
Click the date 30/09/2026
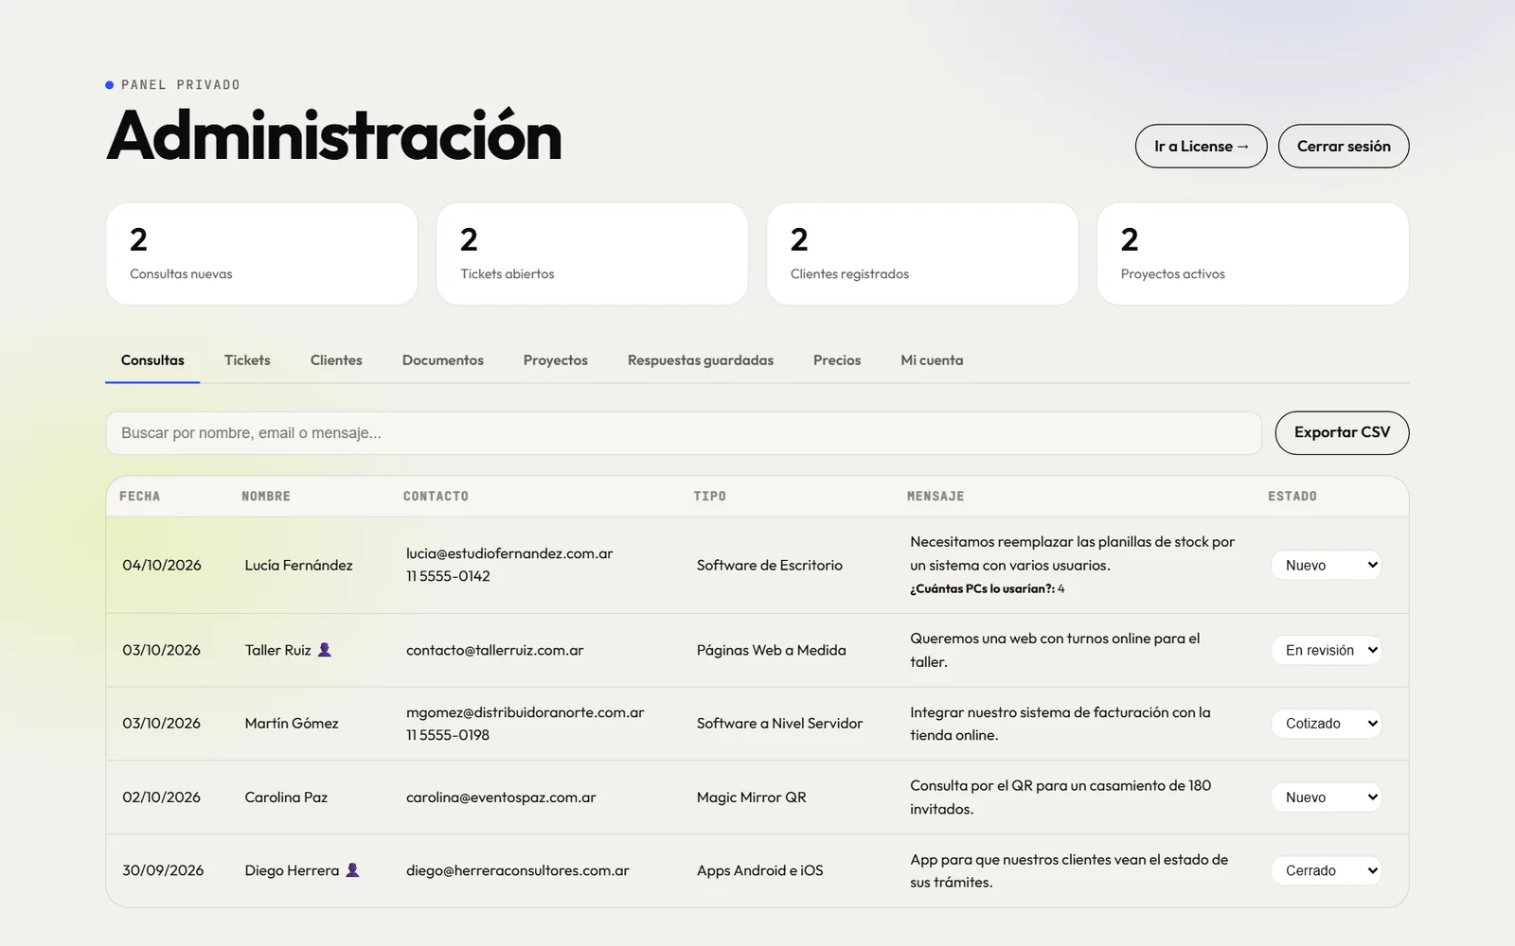pos(163,870)
